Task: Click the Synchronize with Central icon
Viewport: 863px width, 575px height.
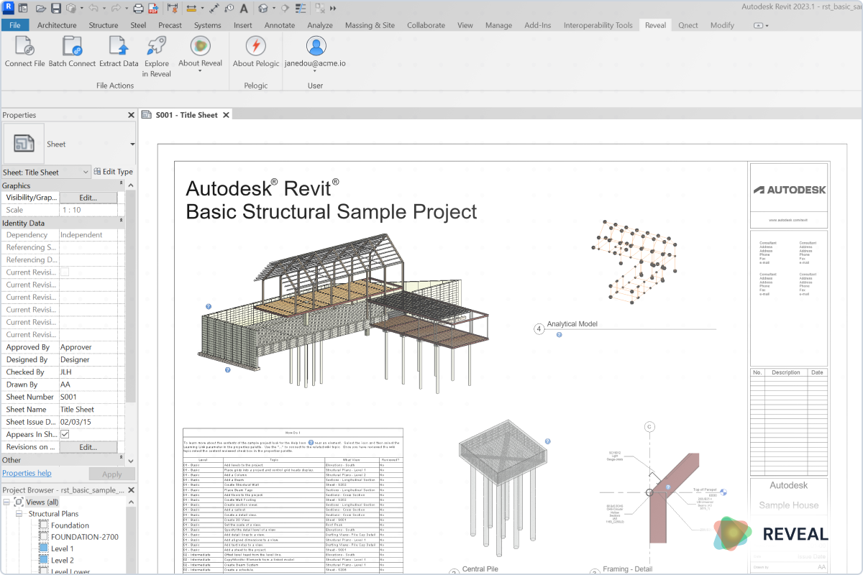Action: point(70,9)
